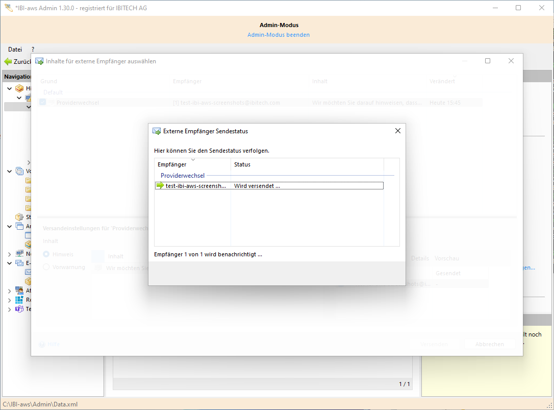Image resolution: width=554 pixels, height=410 pixels.
Task: Open the ? help menu
Action: (33, 50)
